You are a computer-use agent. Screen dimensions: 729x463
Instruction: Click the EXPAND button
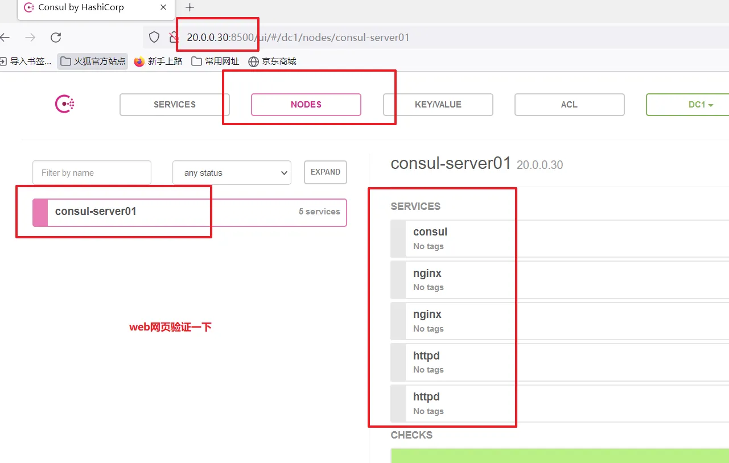click(326, 172)
